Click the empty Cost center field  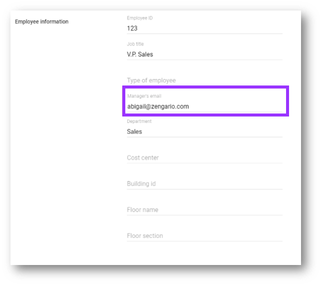(205, 158)
